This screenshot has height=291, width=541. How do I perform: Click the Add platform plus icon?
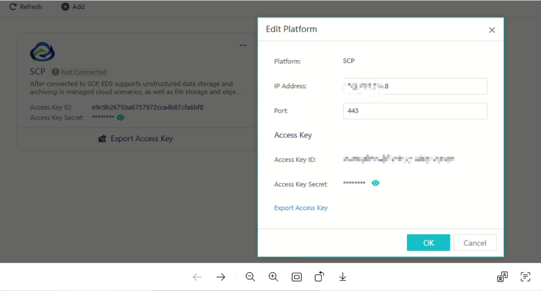click(65, 7)
